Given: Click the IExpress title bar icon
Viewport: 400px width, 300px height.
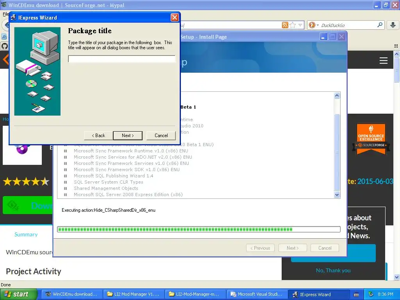Looking at the screenshot, I should 13,18.
